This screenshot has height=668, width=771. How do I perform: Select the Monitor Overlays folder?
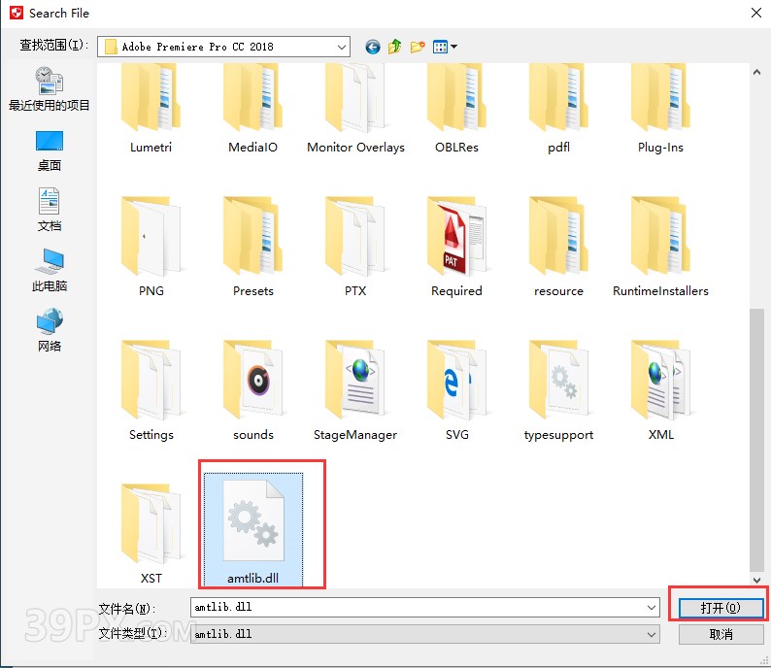[355, 109]
